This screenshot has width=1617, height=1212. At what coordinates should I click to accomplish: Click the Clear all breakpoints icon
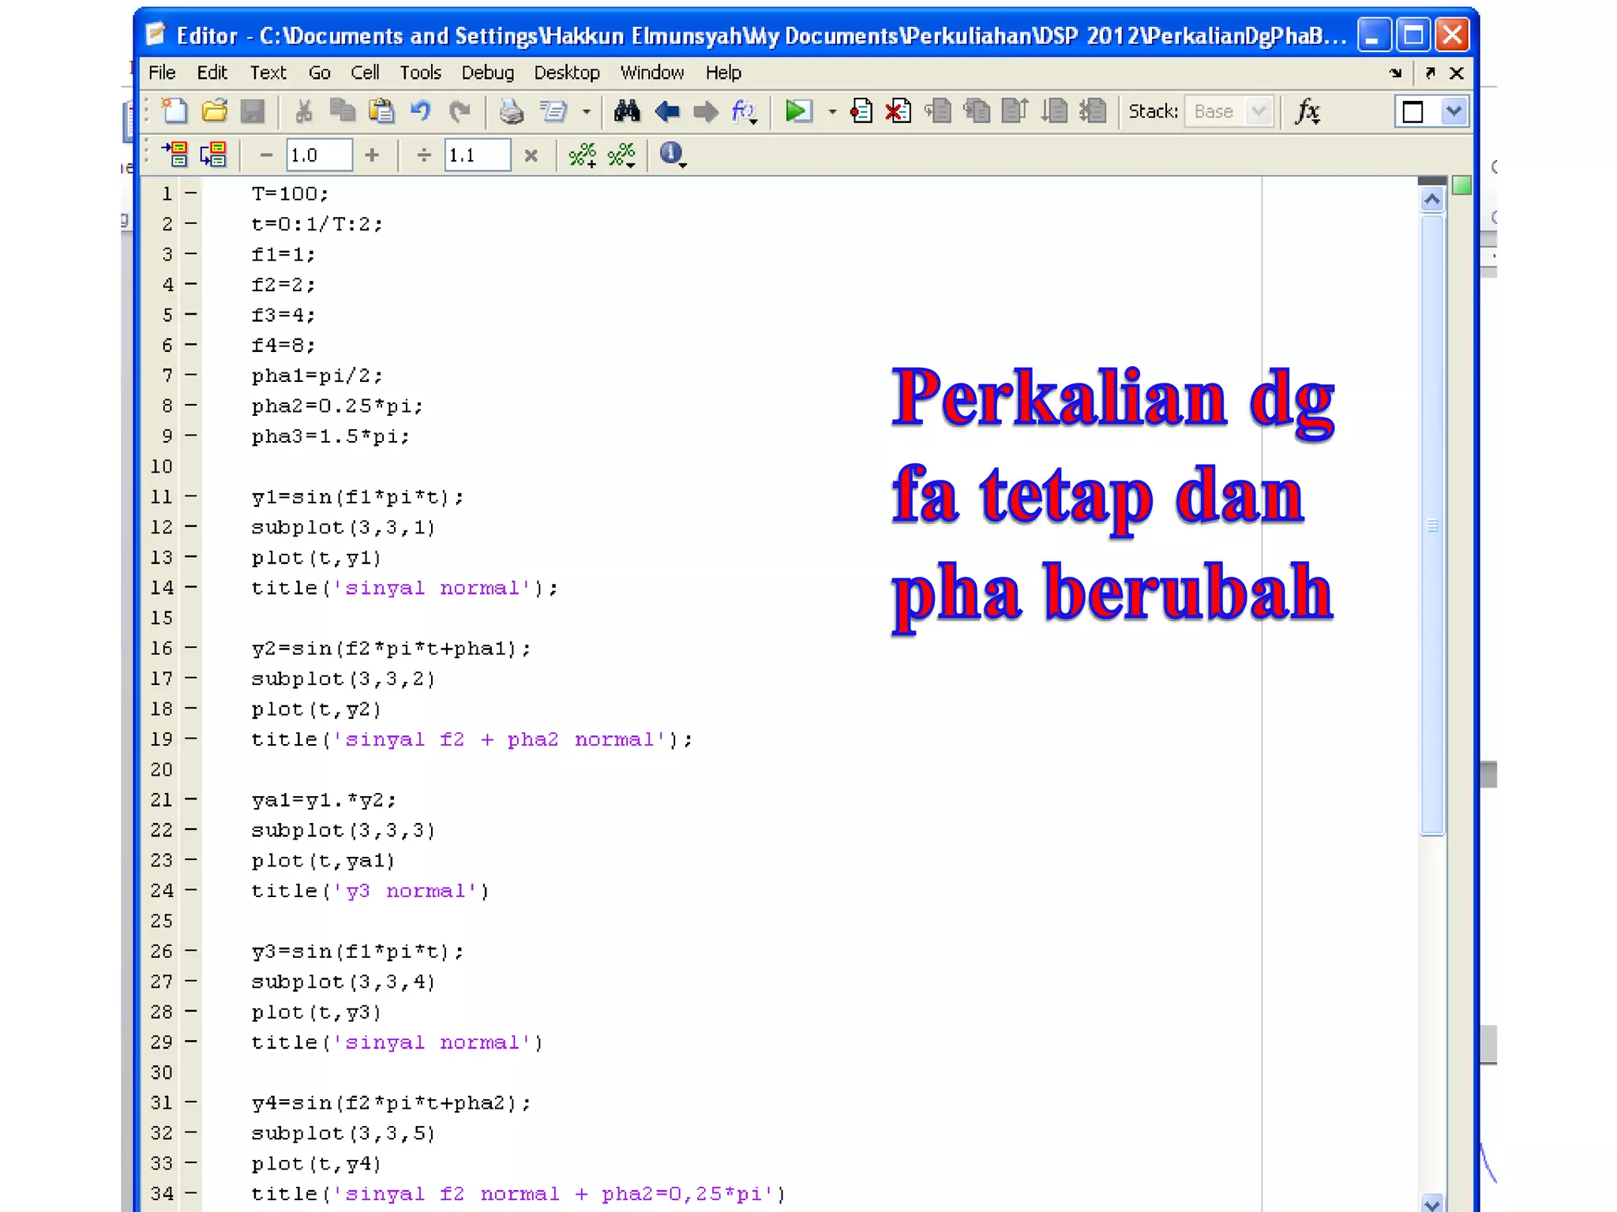pos(899,111)
